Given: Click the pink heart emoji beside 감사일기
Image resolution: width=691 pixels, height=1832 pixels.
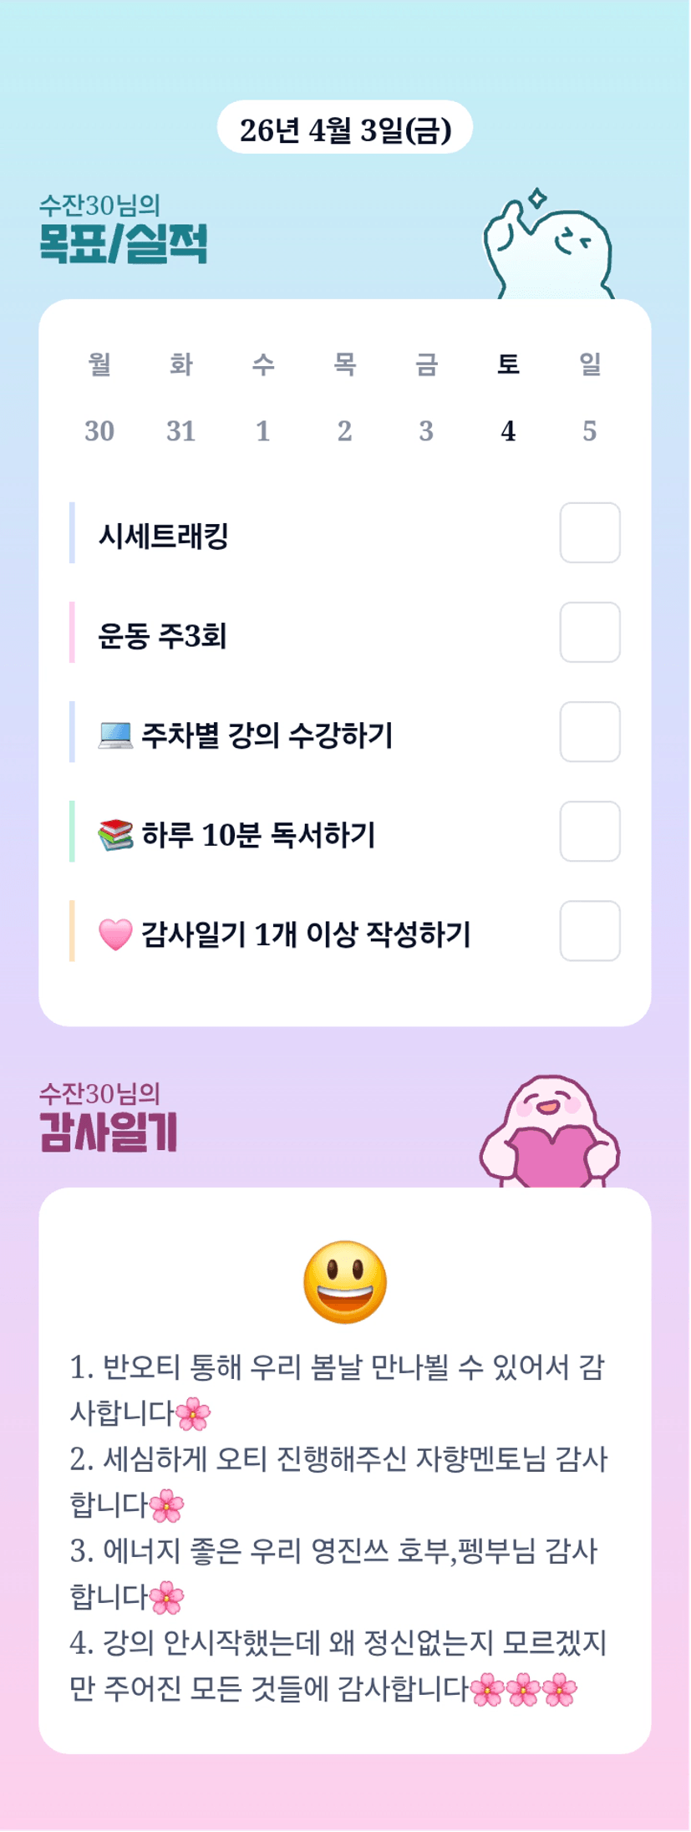Looking at the screenshot, I should pos(115,934).
